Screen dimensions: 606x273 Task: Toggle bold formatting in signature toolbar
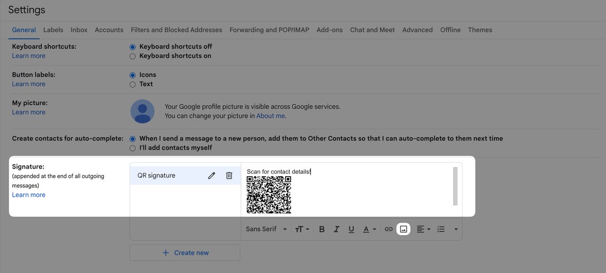(322, 229)
